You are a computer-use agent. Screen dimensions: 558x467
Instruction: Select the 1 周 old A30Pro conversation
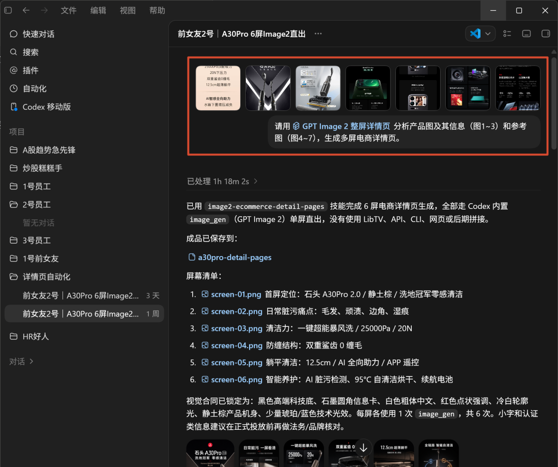tap(84, 313)
